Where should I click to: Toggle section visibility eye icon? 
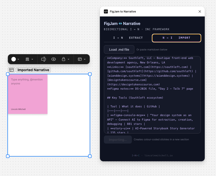pyautogui.click(x=53, y=59)
